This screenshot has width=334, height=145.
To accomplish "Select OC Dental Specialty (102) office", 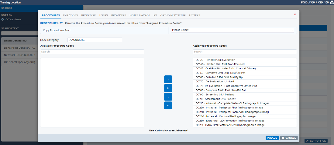I will tap(19, 62).
